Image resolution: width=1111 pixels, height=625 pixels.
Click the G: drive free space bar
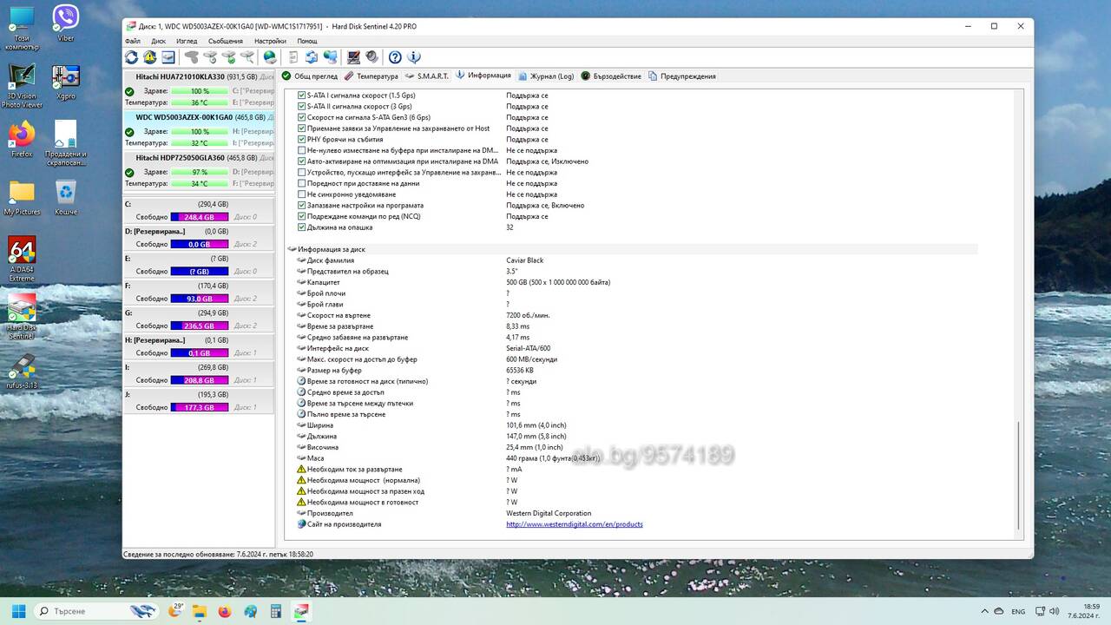click(200, 326)
